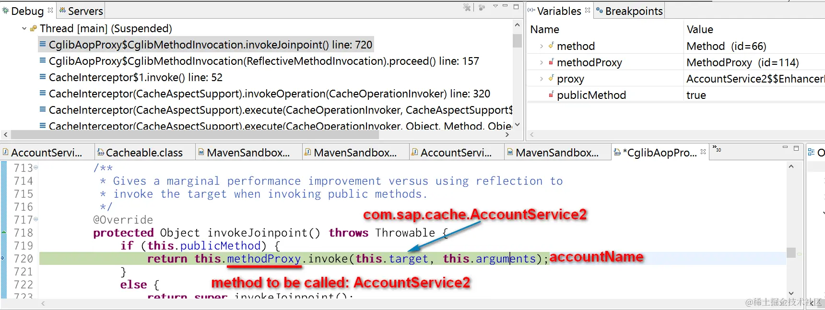Select CacheInterceptor$1.invoke() line: 52 frame
The image size is (825, 310).
135,78
